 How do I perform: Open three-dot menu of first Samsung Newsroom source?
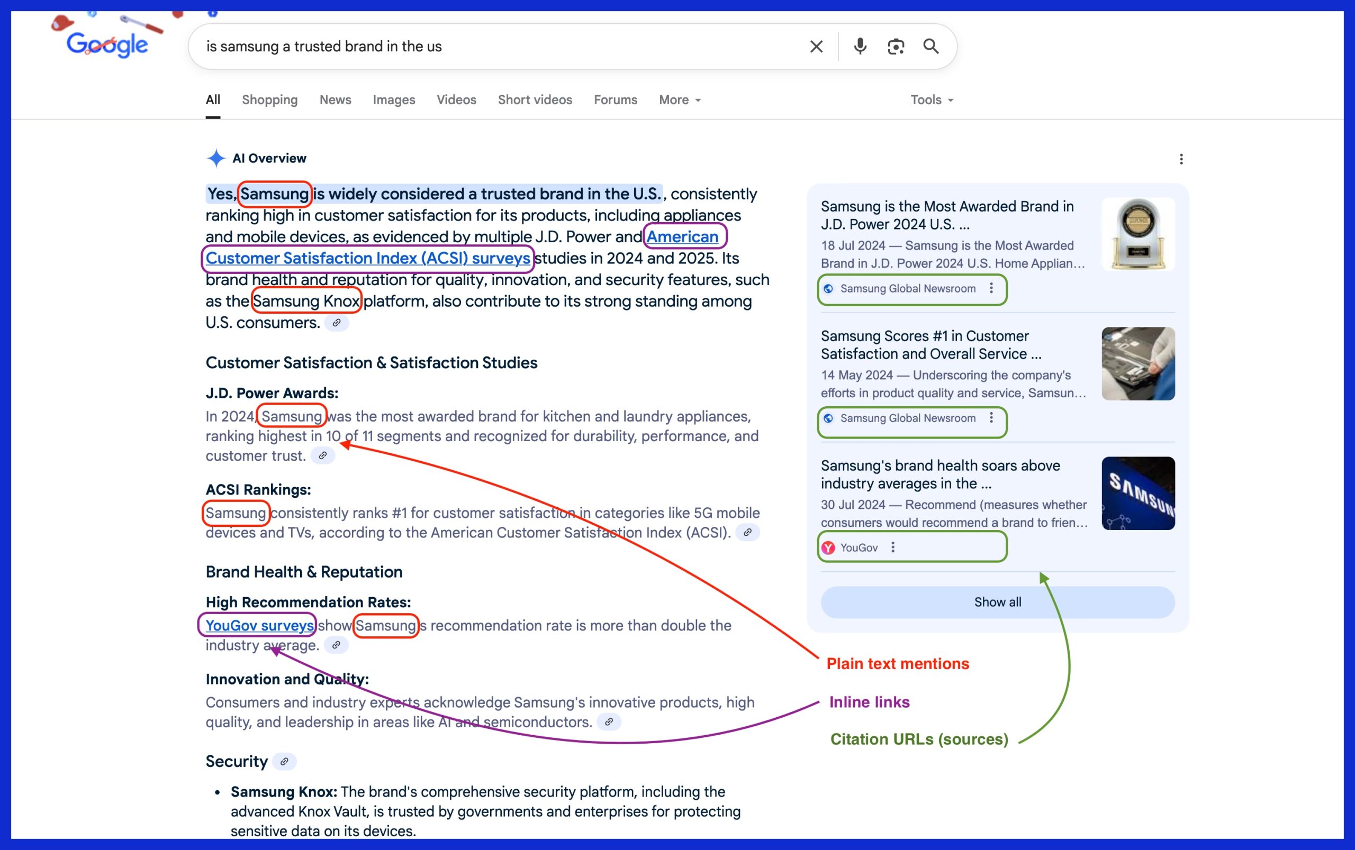pyautogui.click(x=991, y=288)
